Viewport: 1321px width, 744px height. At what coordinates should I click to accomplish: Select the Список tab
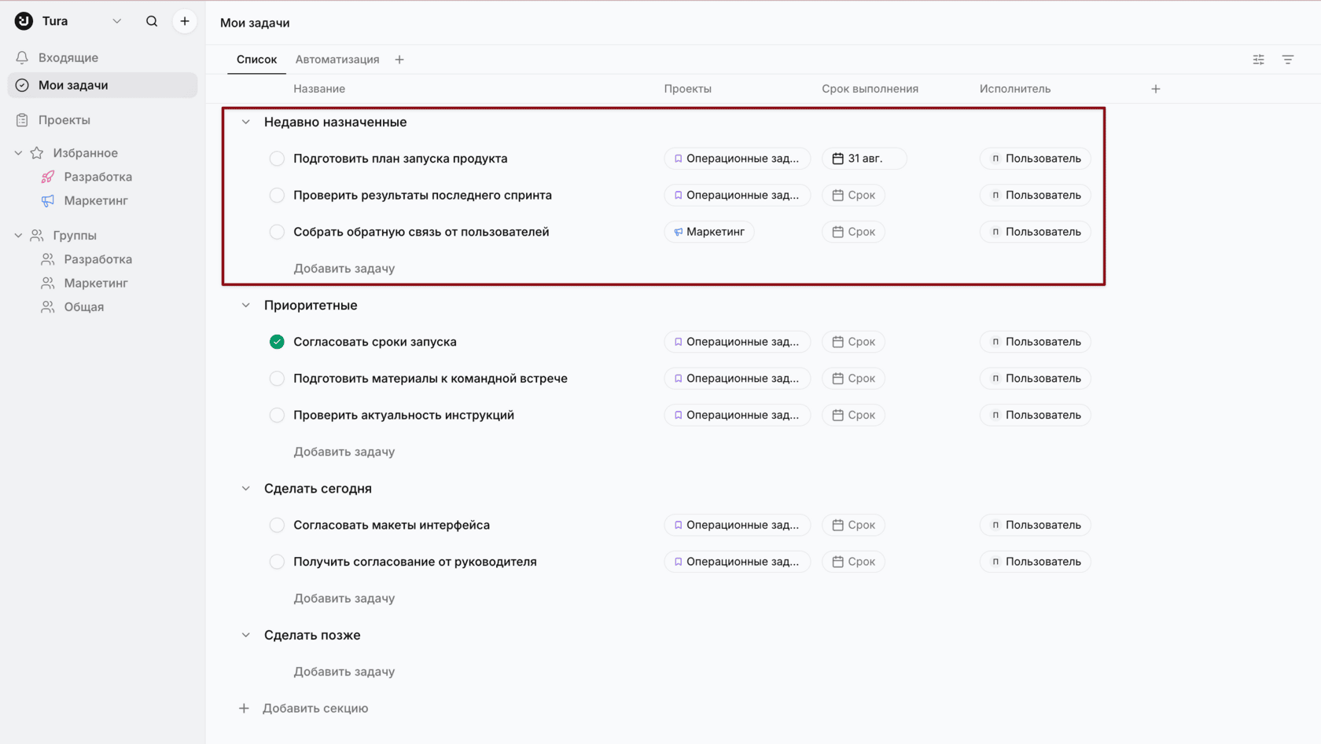pos(256,60)
